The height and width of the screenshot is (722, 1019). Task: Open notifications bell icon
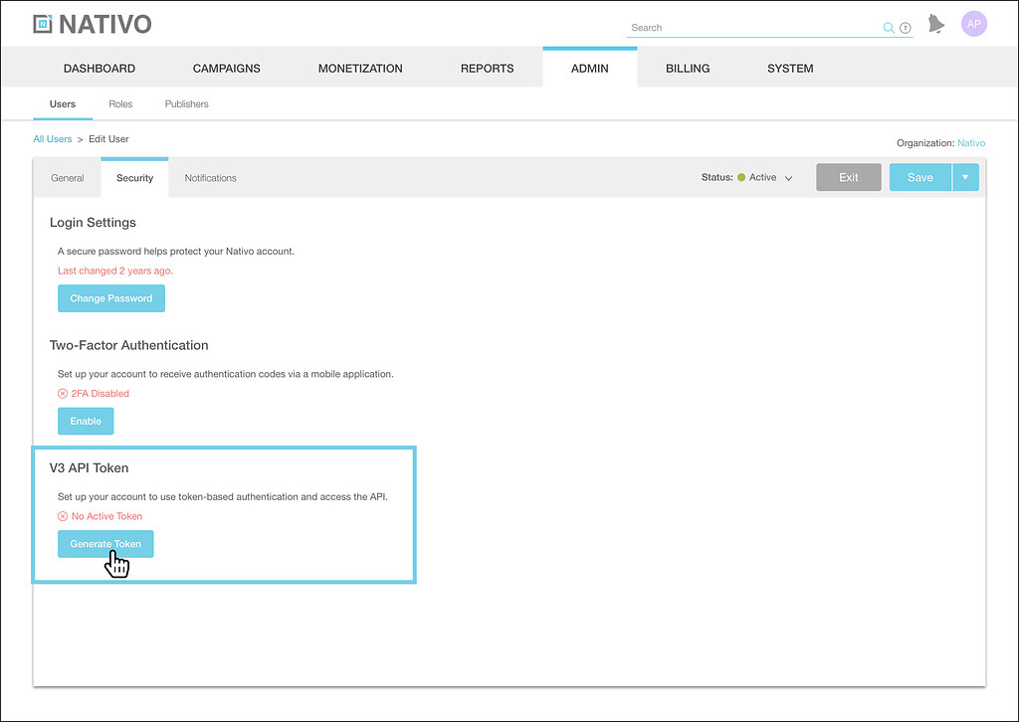pyautogui.click(x=935, y=24)
